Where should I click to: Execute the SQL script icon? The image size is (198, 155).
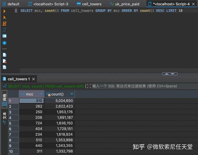click(x=5, y=24)
